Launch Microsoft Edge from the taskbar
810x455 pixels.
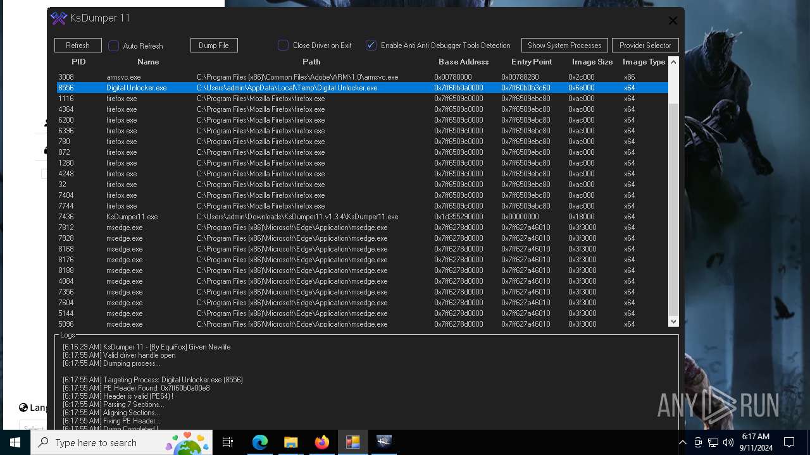[x=260, y=442]
